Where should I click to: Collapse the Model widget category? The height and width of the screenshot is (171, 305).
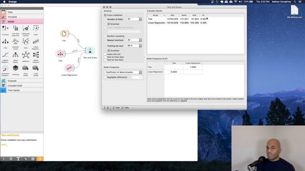22,21
